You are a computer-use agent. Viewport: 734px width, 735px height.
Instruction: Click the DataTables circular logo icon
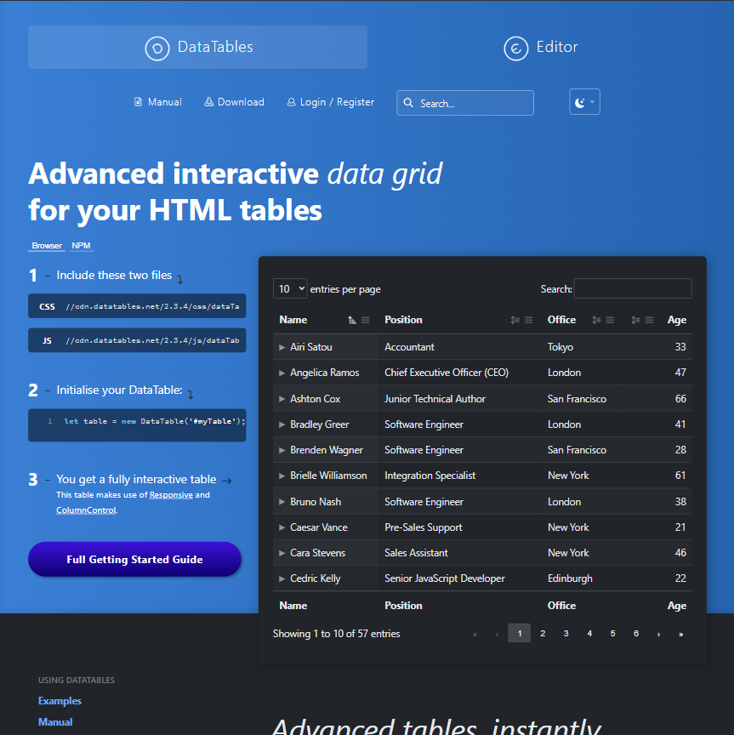point(157,48)
